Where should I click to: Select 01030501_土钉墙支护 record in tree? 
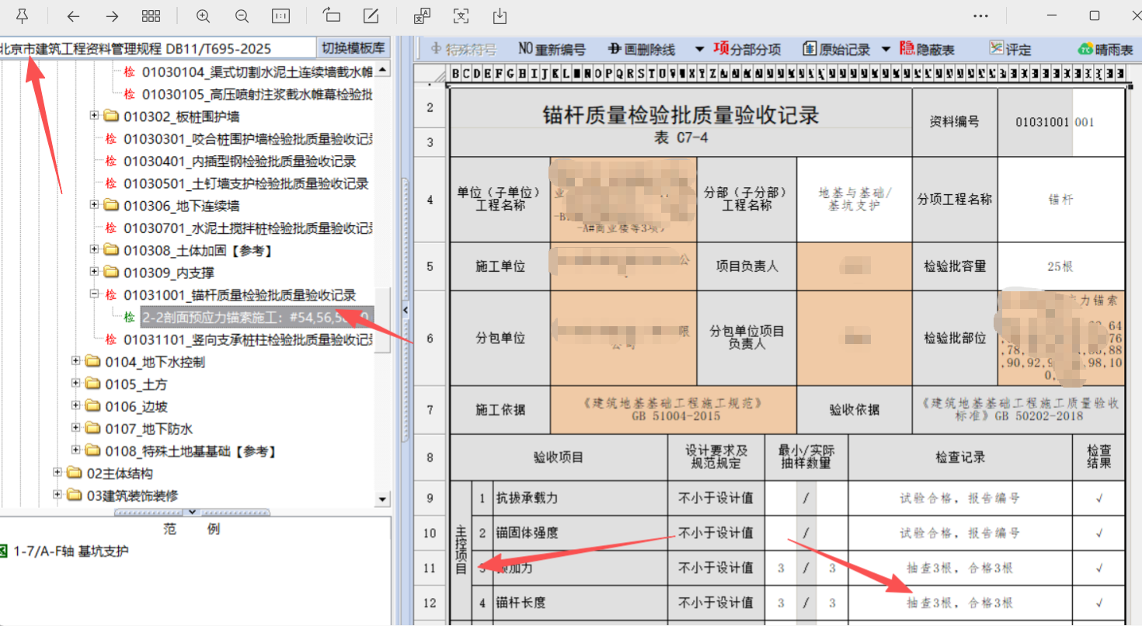245,183
